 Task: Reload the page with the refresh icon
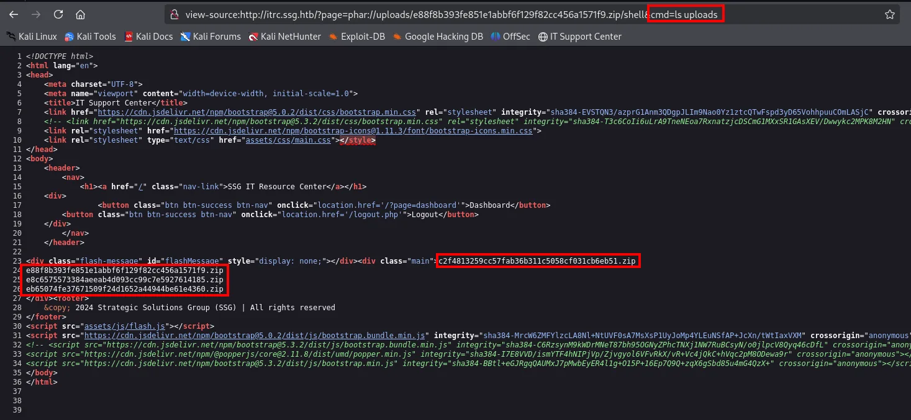click(58, 14)
